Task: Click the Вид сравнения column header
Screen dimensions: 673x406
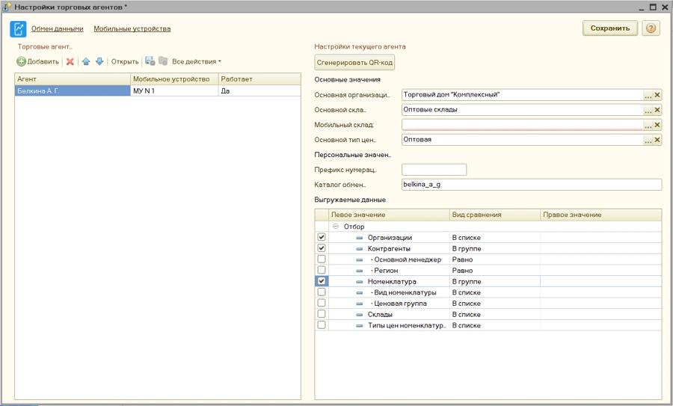Action: point(494,215)
